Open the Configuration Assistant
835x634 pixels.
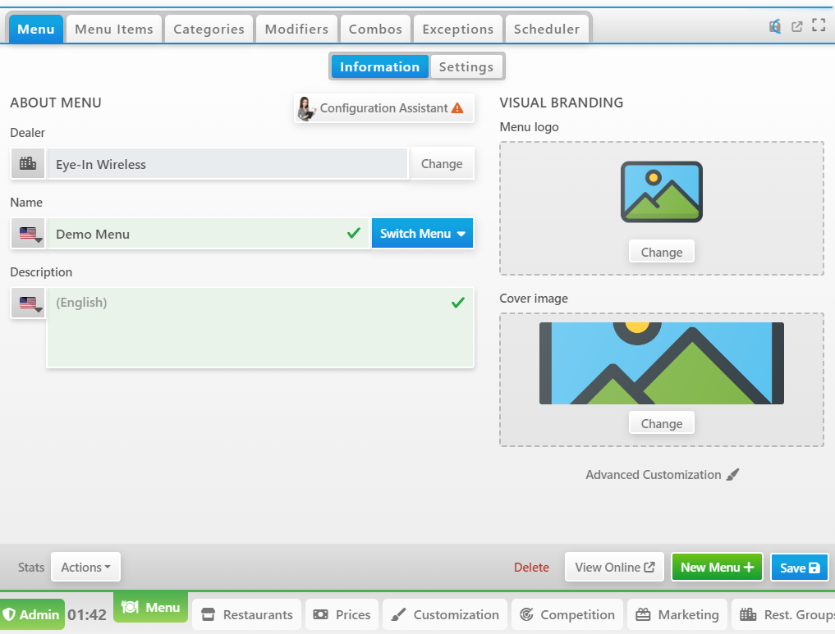coord(383,108)
